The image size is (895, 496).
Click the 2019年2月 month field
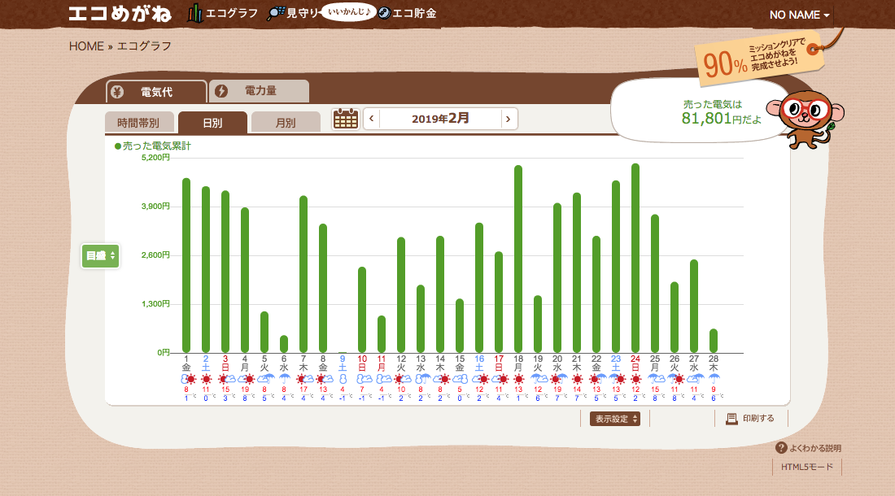[440, 119]
